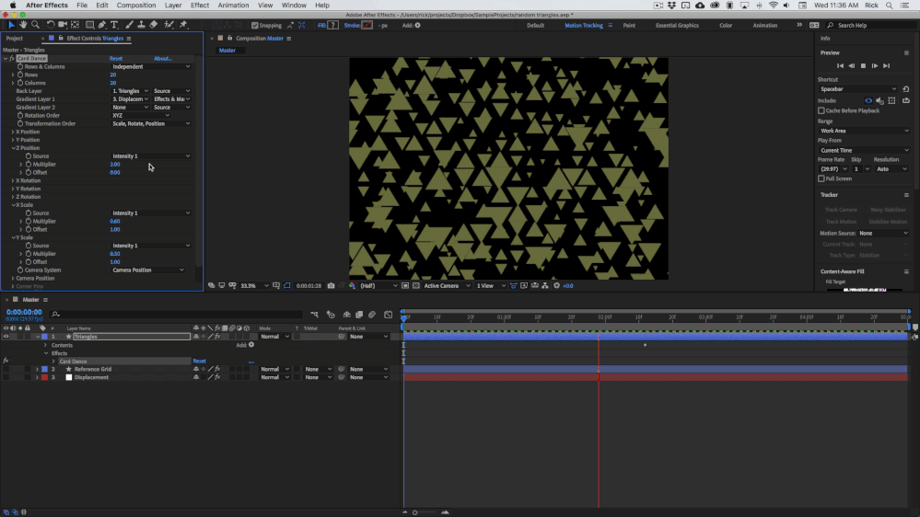Select the Eraser tool
The width and height of the screenshot is (920, 517).
(154, 25)
